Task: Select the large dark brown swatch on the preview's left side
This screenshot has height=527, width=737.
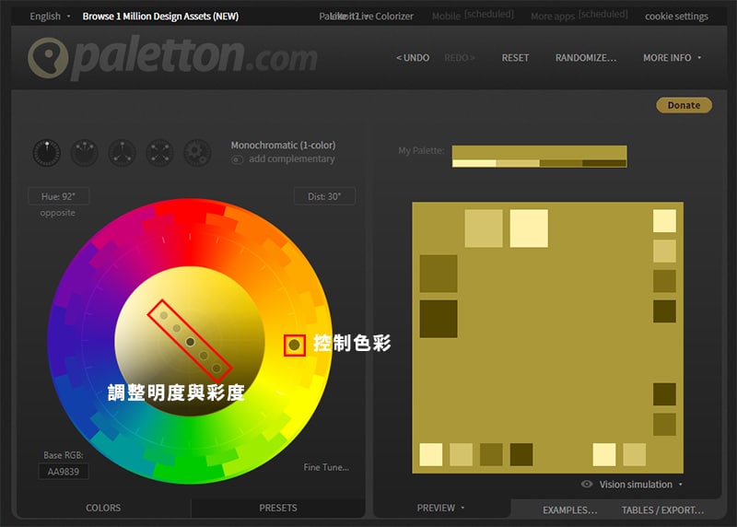Action: pyautogui.click(x=439, y=319)
